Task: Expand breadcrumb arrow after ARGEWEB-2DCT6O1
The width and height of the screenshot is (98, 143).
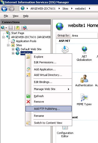Action: pos(59,9)
